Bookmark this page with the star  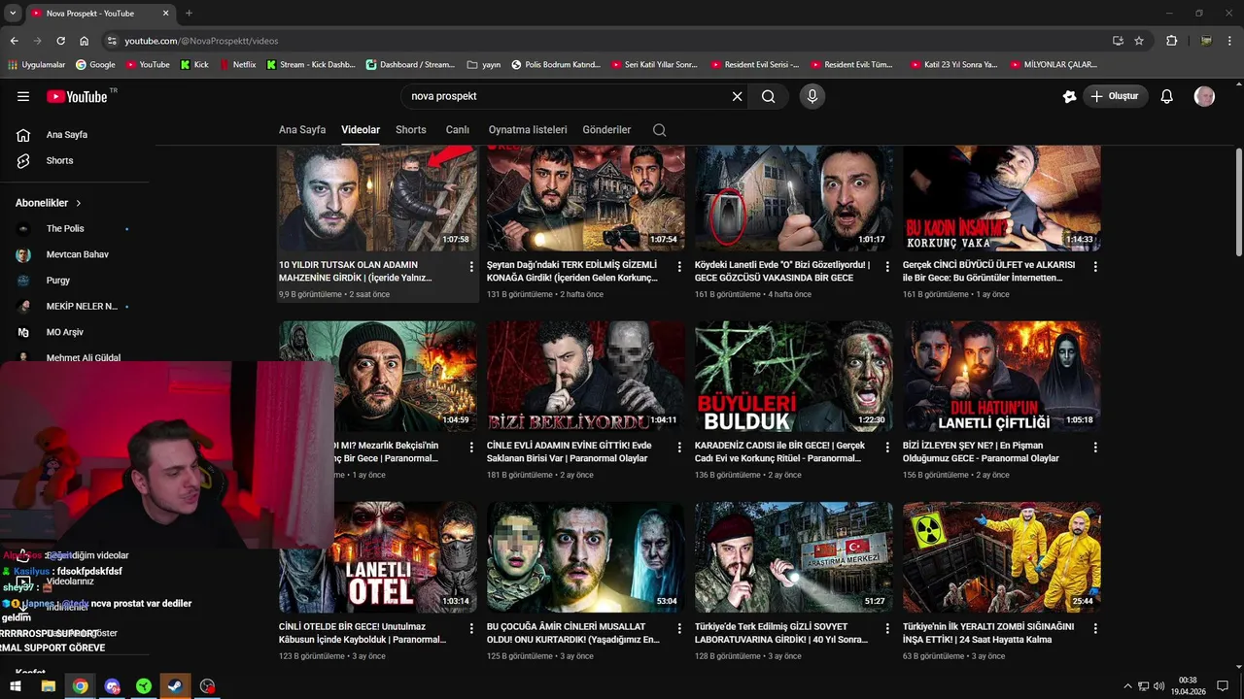(x=1139, y=41)
